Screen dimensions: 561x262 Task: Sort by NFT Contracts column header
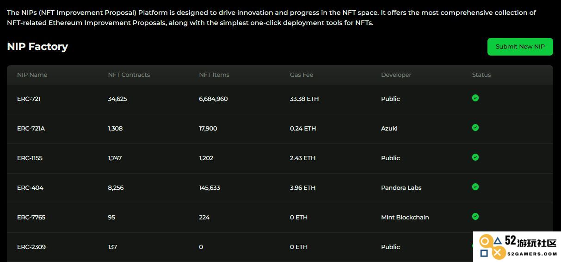click(129, 75)
